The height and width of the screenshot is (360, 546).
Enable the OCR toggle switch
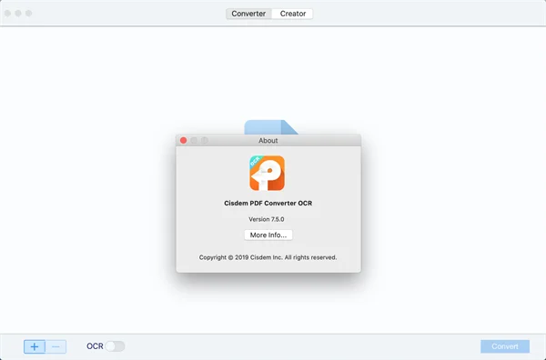(x=115, y=346)
